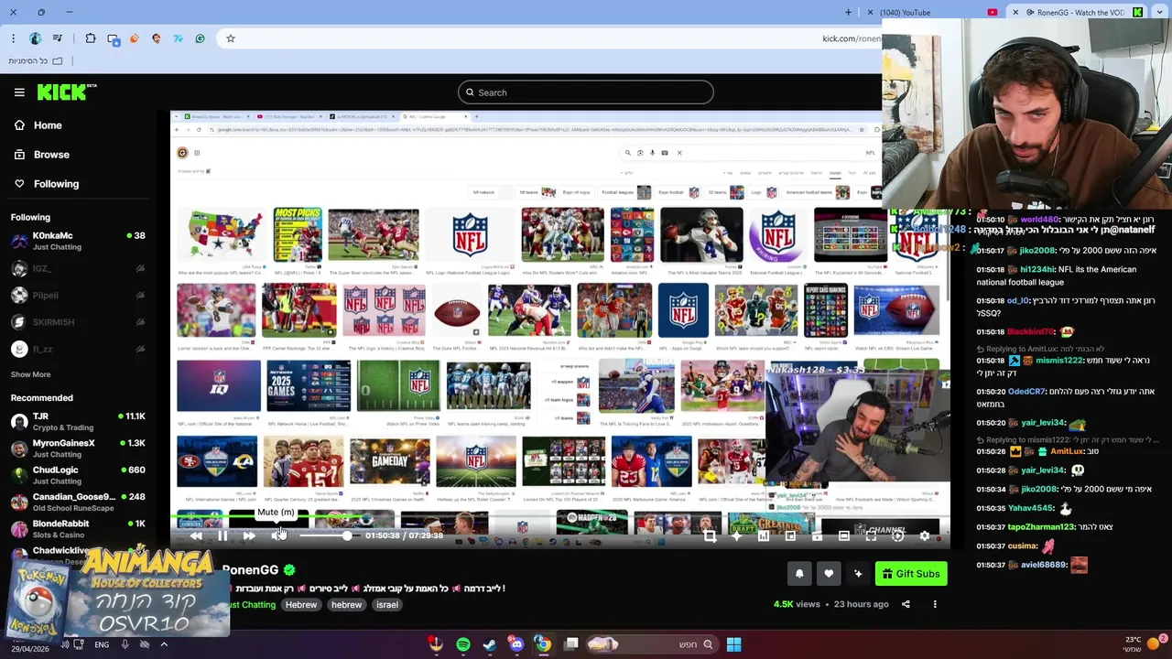Image resolution: width=1172 pixels, height=659 pixels.
Task: Open NFL logo thumbnail in Google images
Action: (470, 235)
